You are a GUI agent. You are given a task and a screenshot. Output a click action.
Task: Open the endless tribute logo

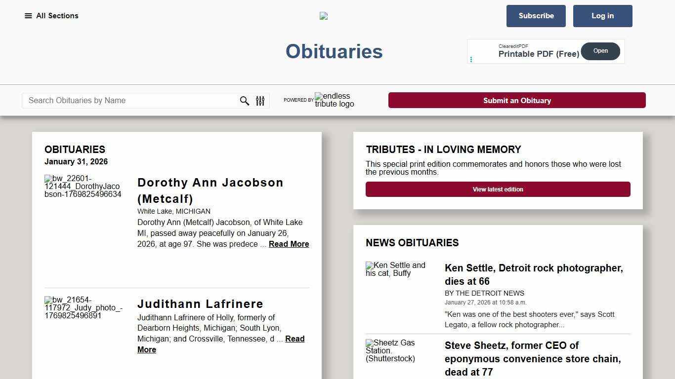[335, 100]
